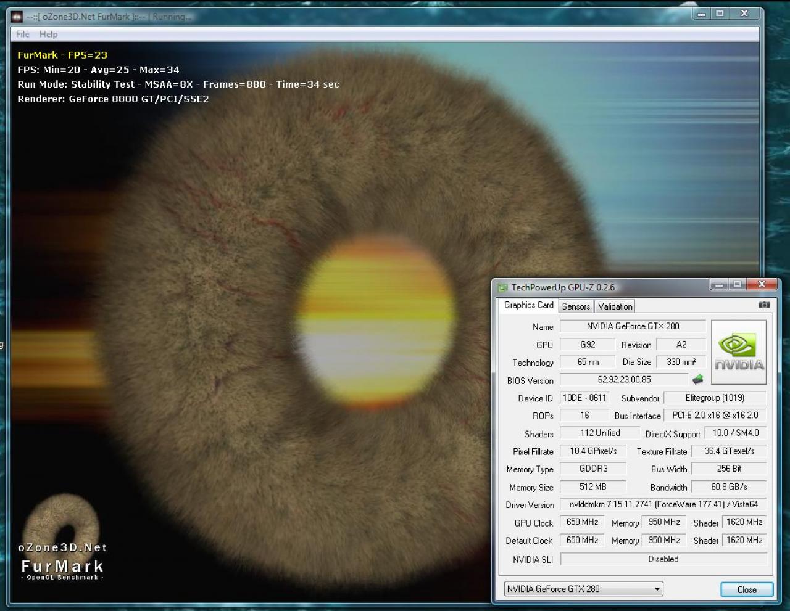Screen dimensions: 790x611
Task: Click the Default Clock value 650 MHz
Action: click(x=582, y=540)
